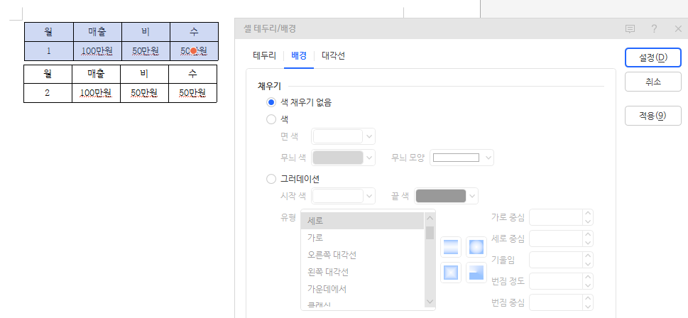Click the 시작 색 swatch

tap(338, 196)
